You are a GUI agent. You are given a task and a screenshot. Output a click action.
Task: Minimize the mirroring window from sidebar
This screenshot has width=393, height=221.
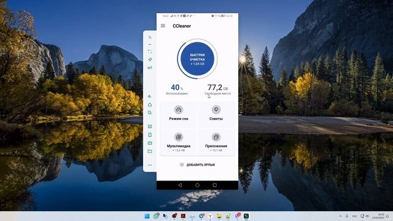(150, 44)
